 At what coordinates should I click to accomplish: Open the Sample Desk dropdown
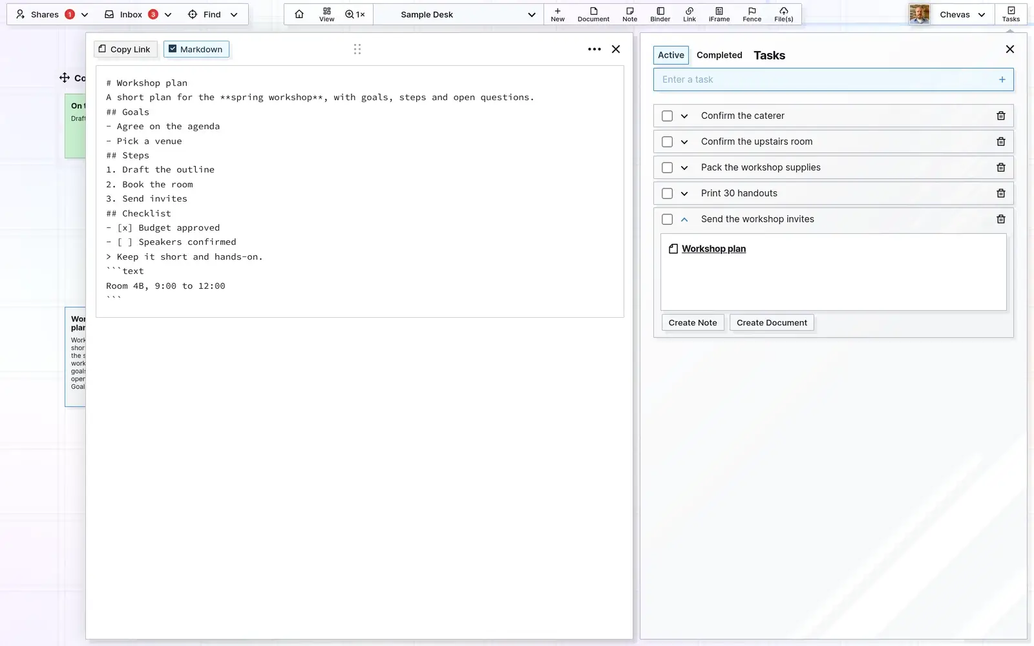(x=458, y=14)
